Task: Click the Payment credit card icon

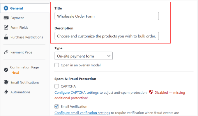Action: pos(6,18)
